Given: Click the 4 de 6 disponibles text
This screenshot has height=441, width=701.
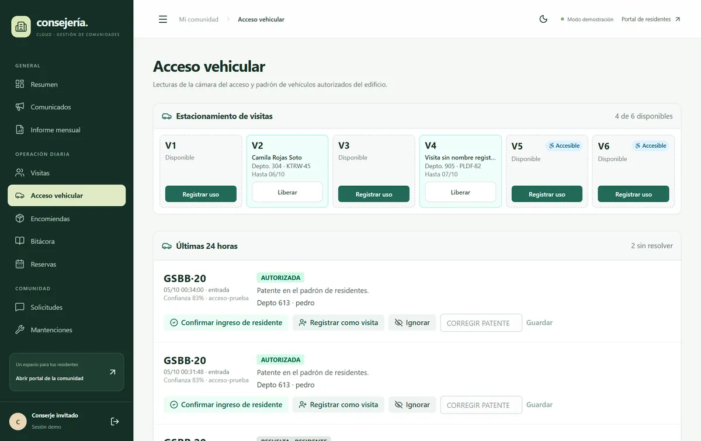Looking at the screenshot, I should (644, 116).
